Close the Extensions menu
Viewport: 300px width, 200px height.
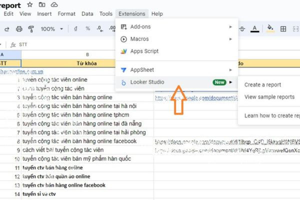click(x=132, y=14)
